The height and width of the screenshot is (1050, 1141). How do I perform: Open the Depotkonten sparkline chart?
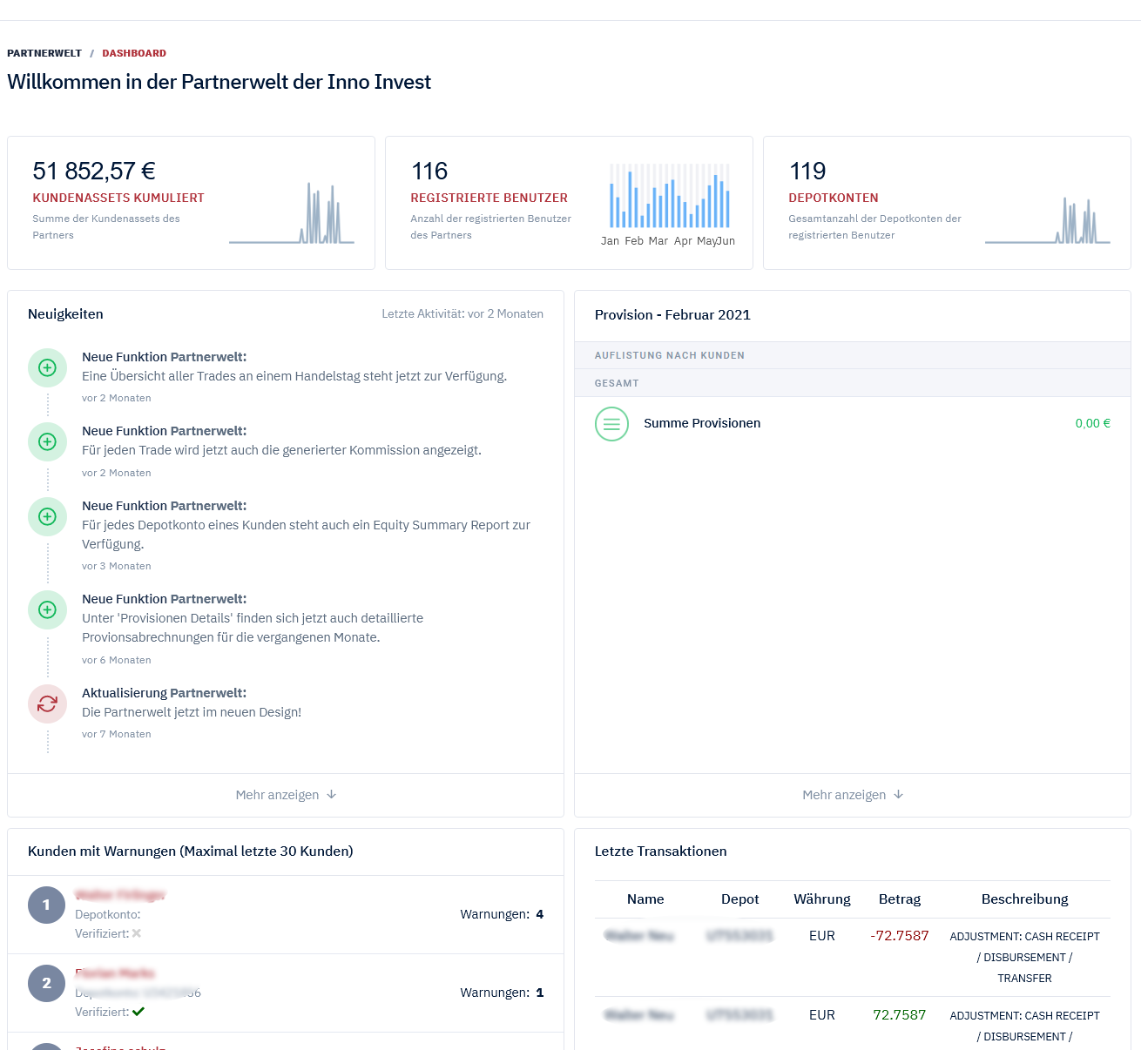(1048, 220)
